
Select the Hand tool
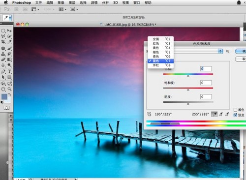3,89
